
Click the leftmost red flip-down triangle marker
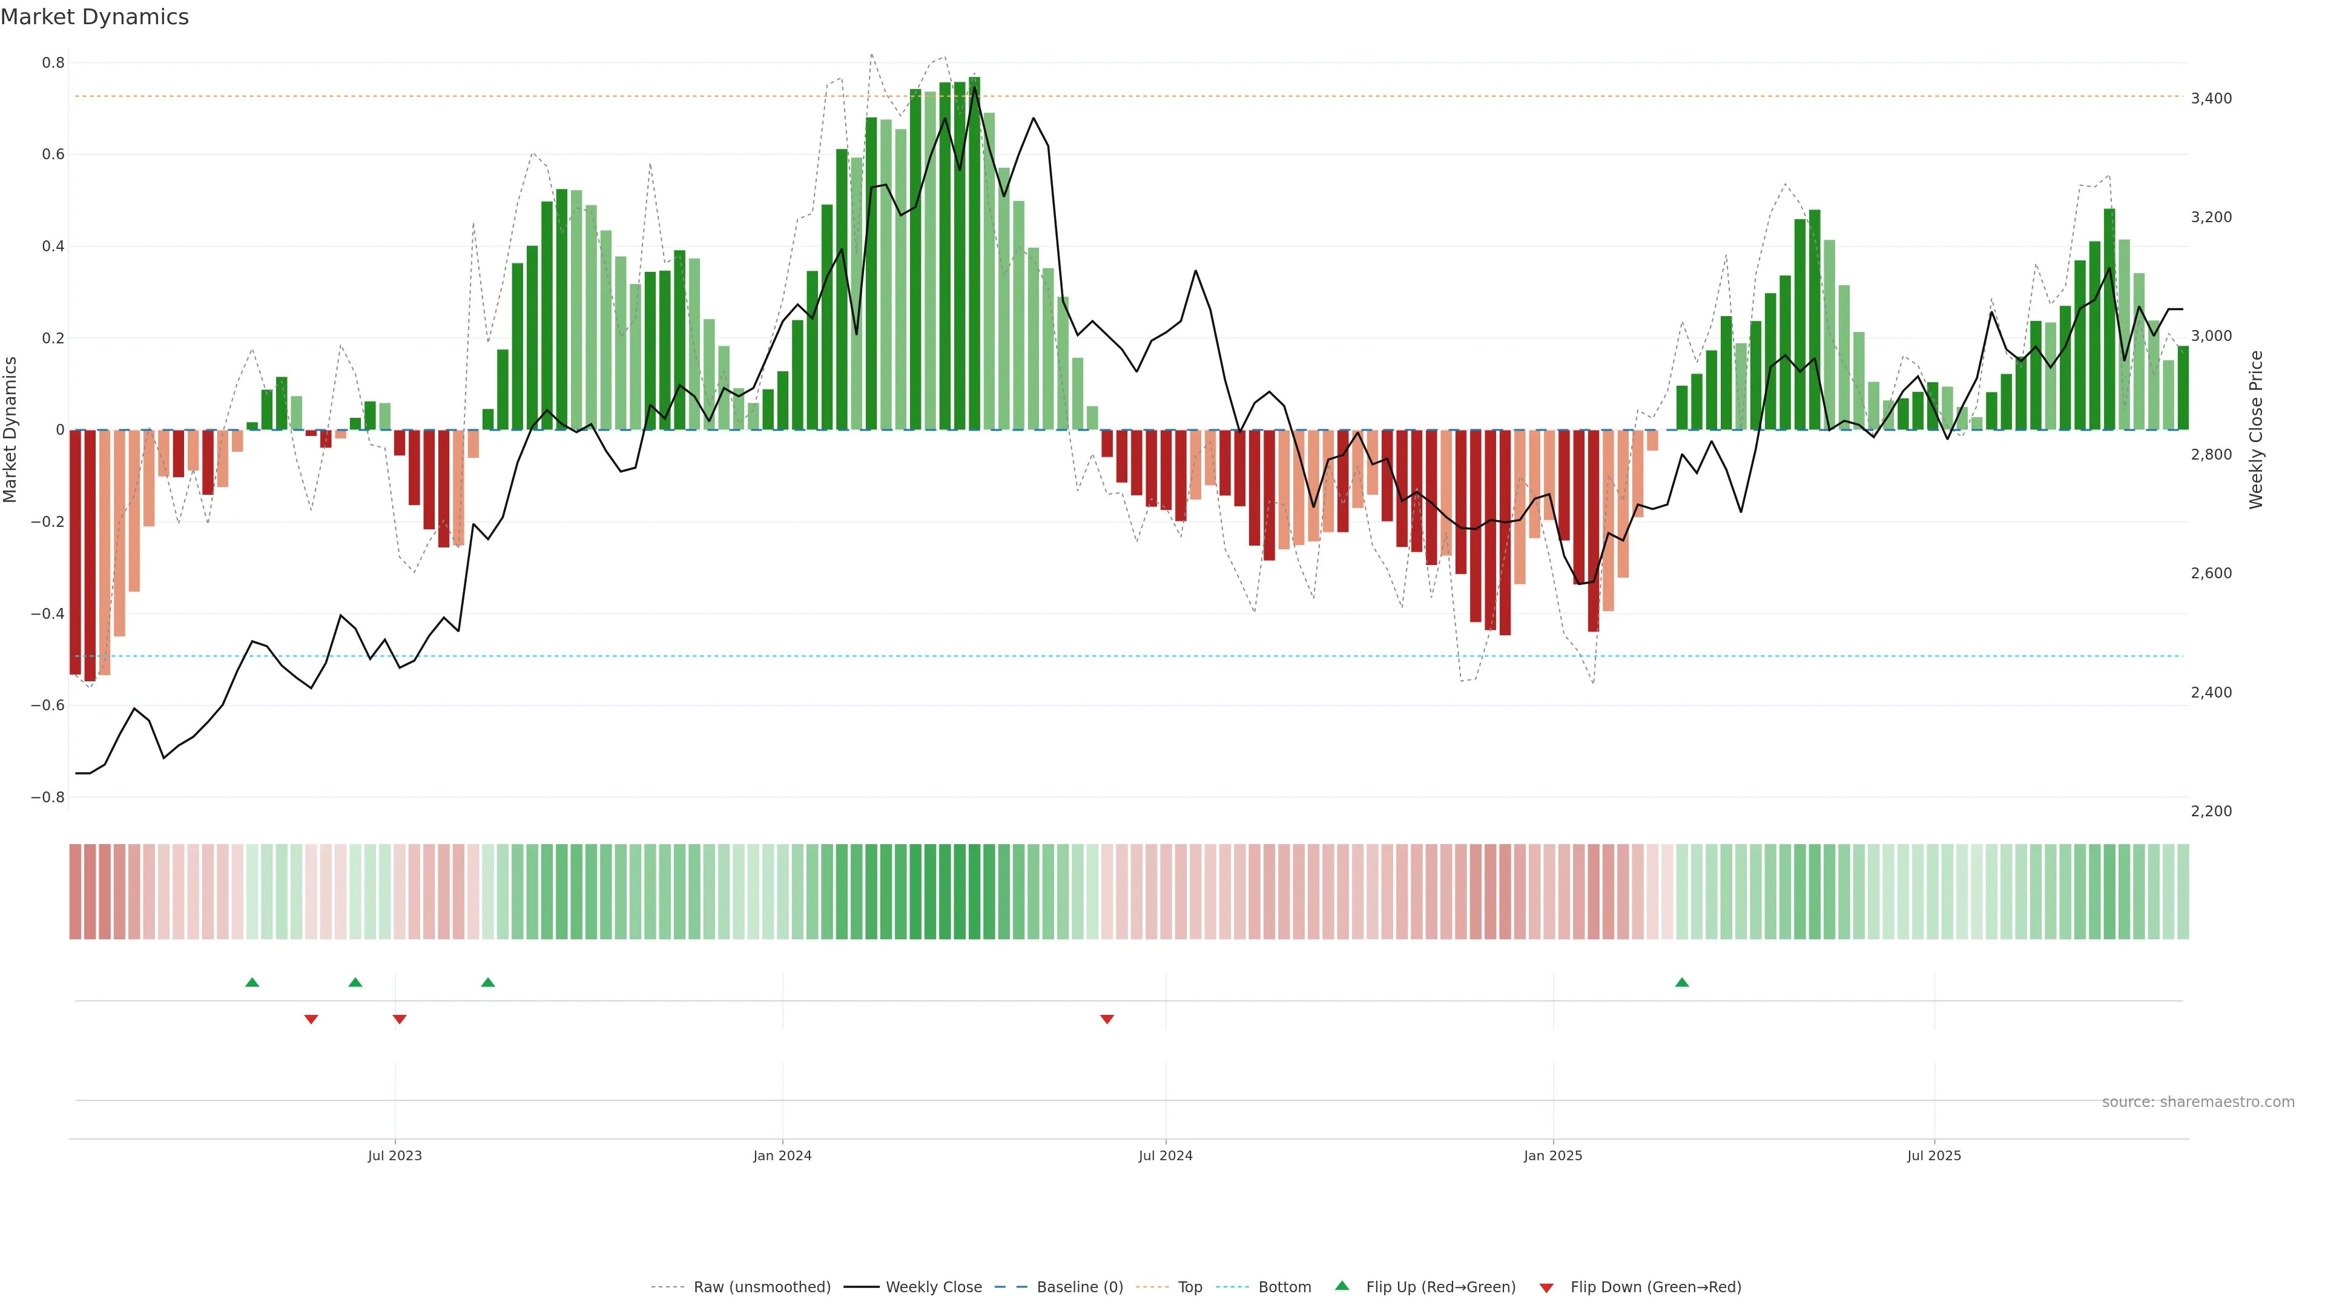click(x=311, y=1019)
